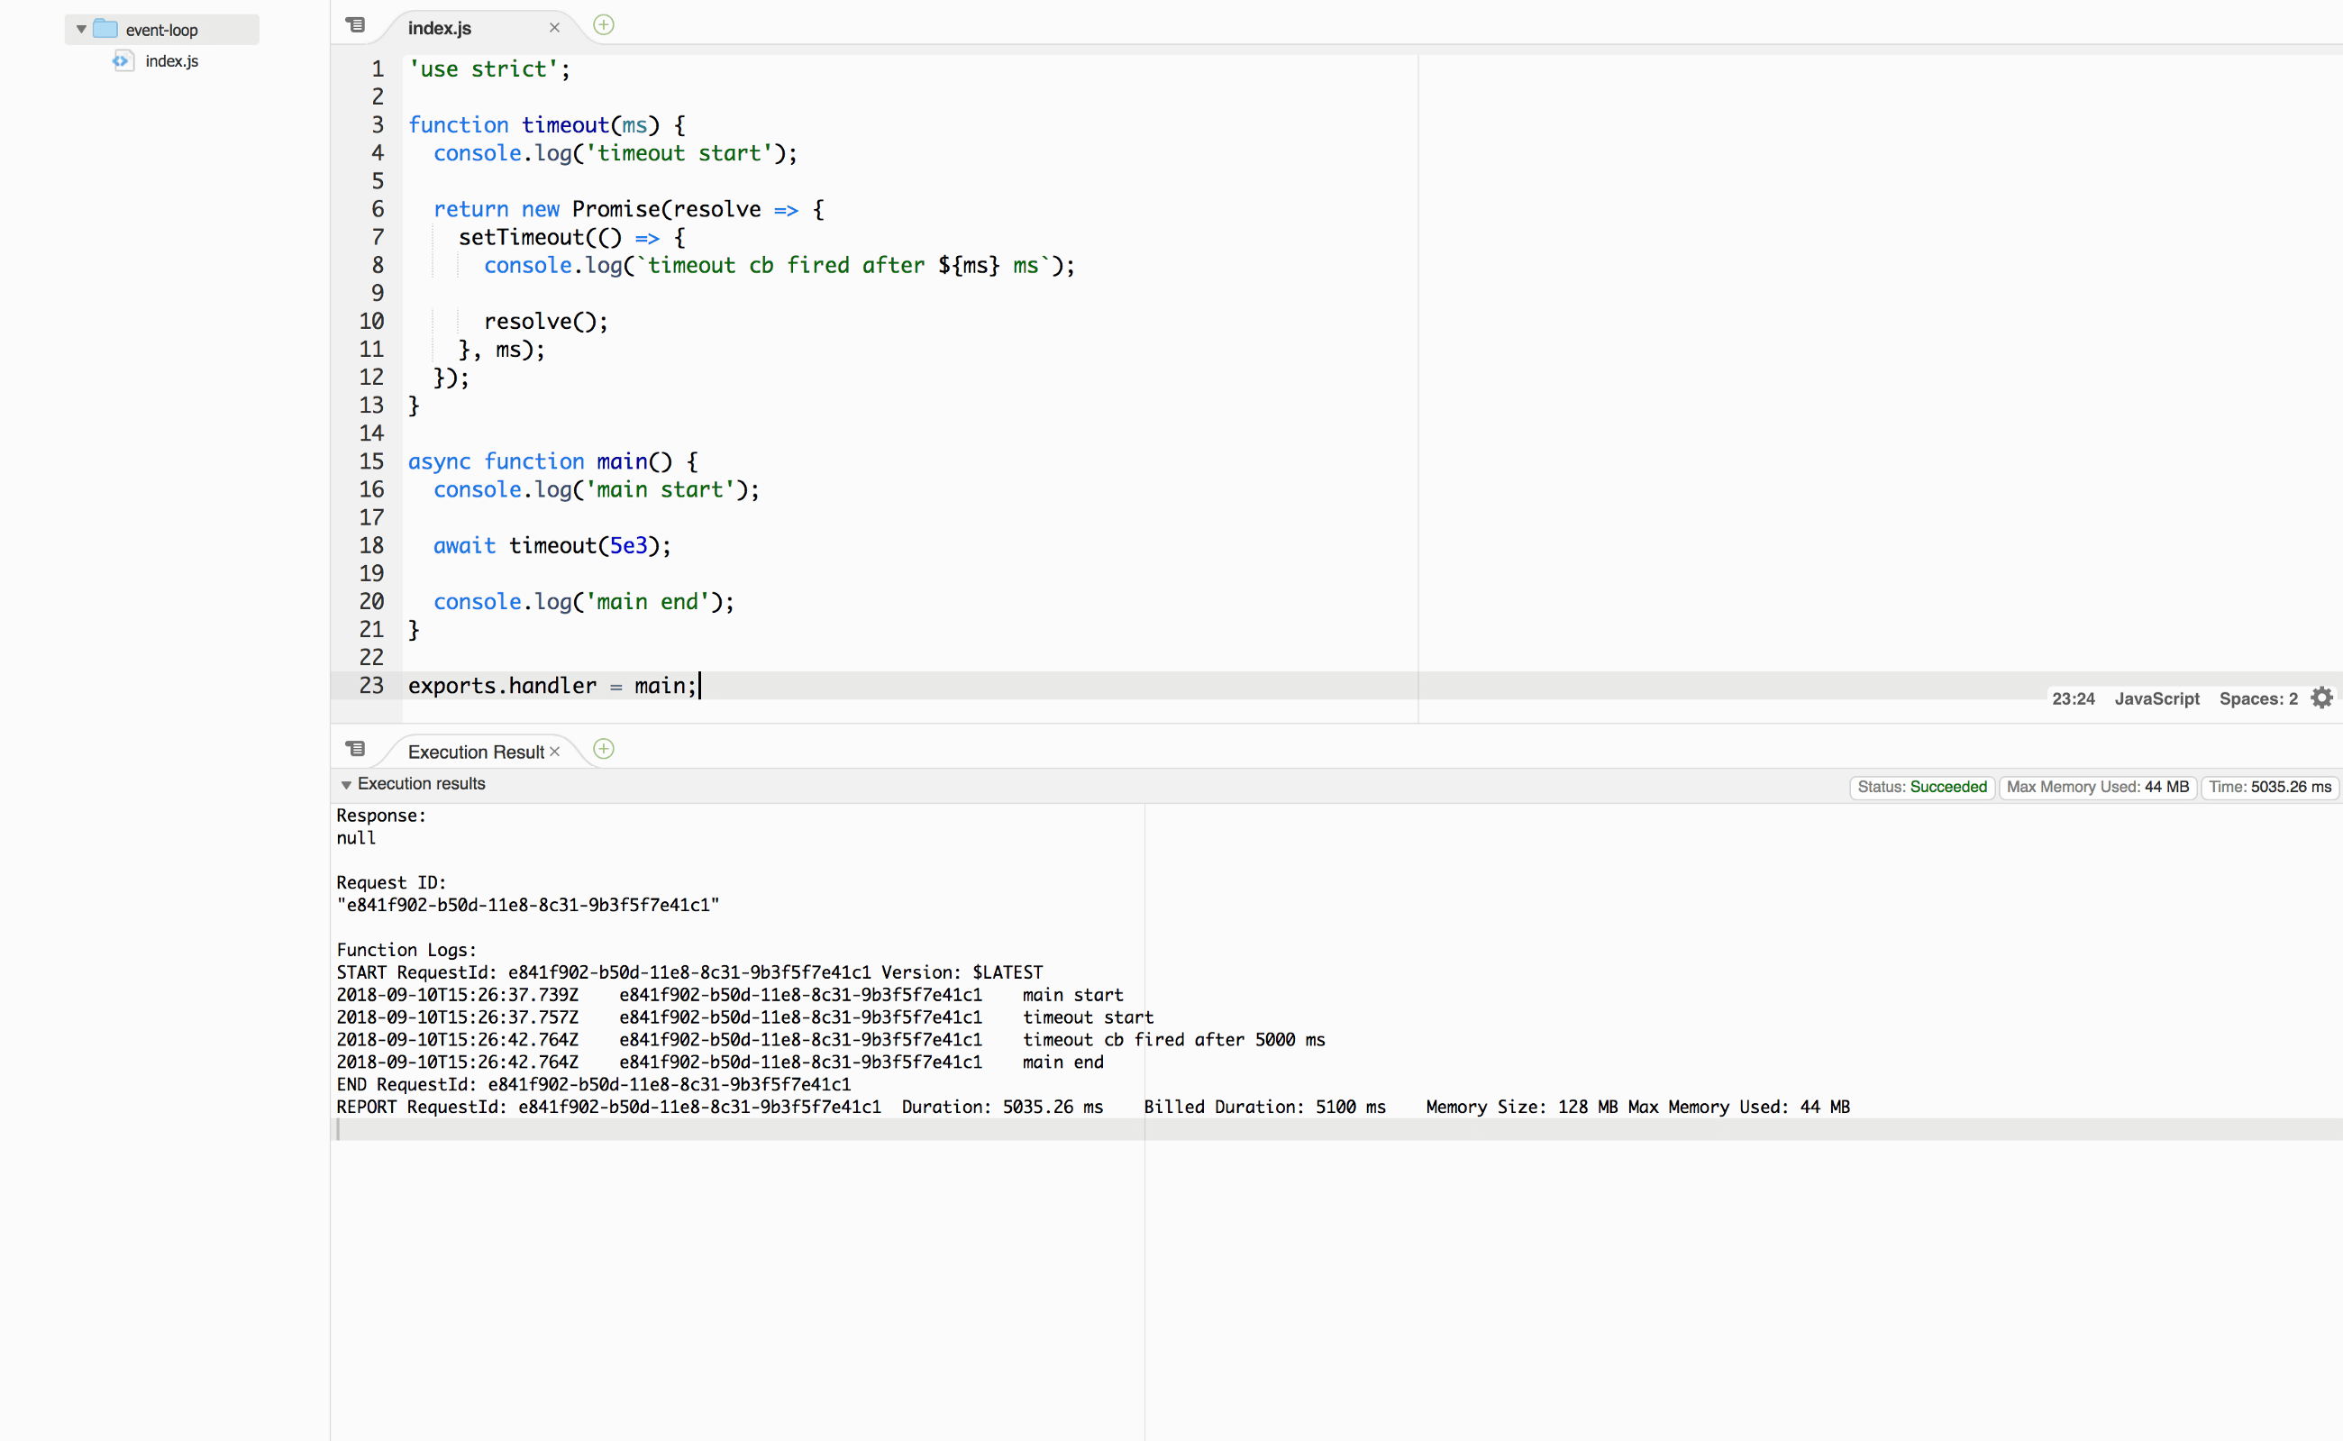Select the Execution Result tab

tap(475, 752)
